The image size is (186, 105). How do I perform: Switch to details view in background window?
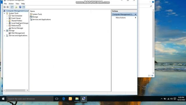point(149,76)
